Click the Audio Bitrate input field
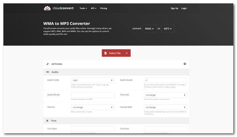 (x=92, y=95)
